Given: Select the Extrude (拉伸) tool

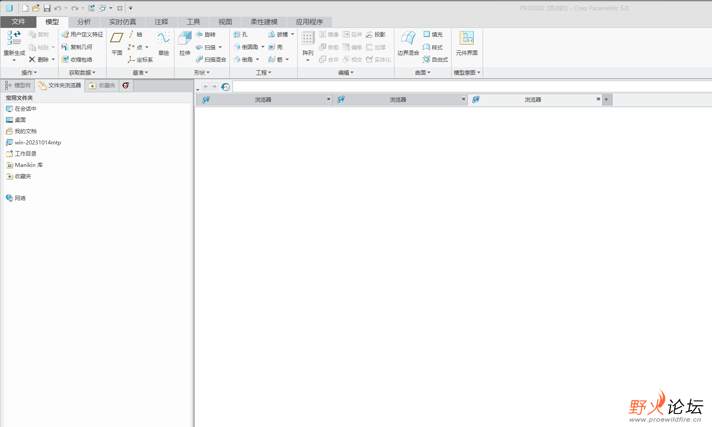Looking at the screenshot, I should [x=185, y=44].
